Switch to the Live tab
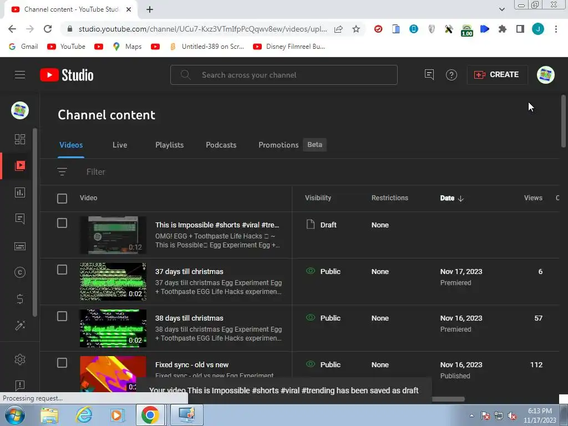The width and height of the screenshot is (568, 426). click(120, 145)
